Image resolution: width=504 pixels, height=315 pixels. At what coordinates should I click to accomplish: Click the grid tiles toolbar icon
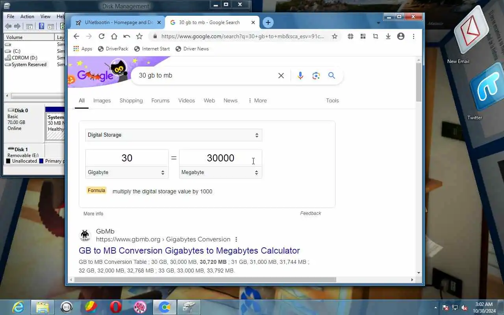(363, 36)
